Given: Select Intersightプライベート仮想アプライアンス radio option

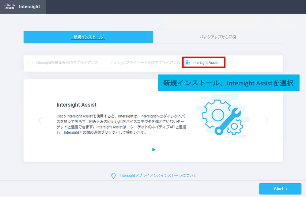Looking at the screenshot, I should coord(105,62).
